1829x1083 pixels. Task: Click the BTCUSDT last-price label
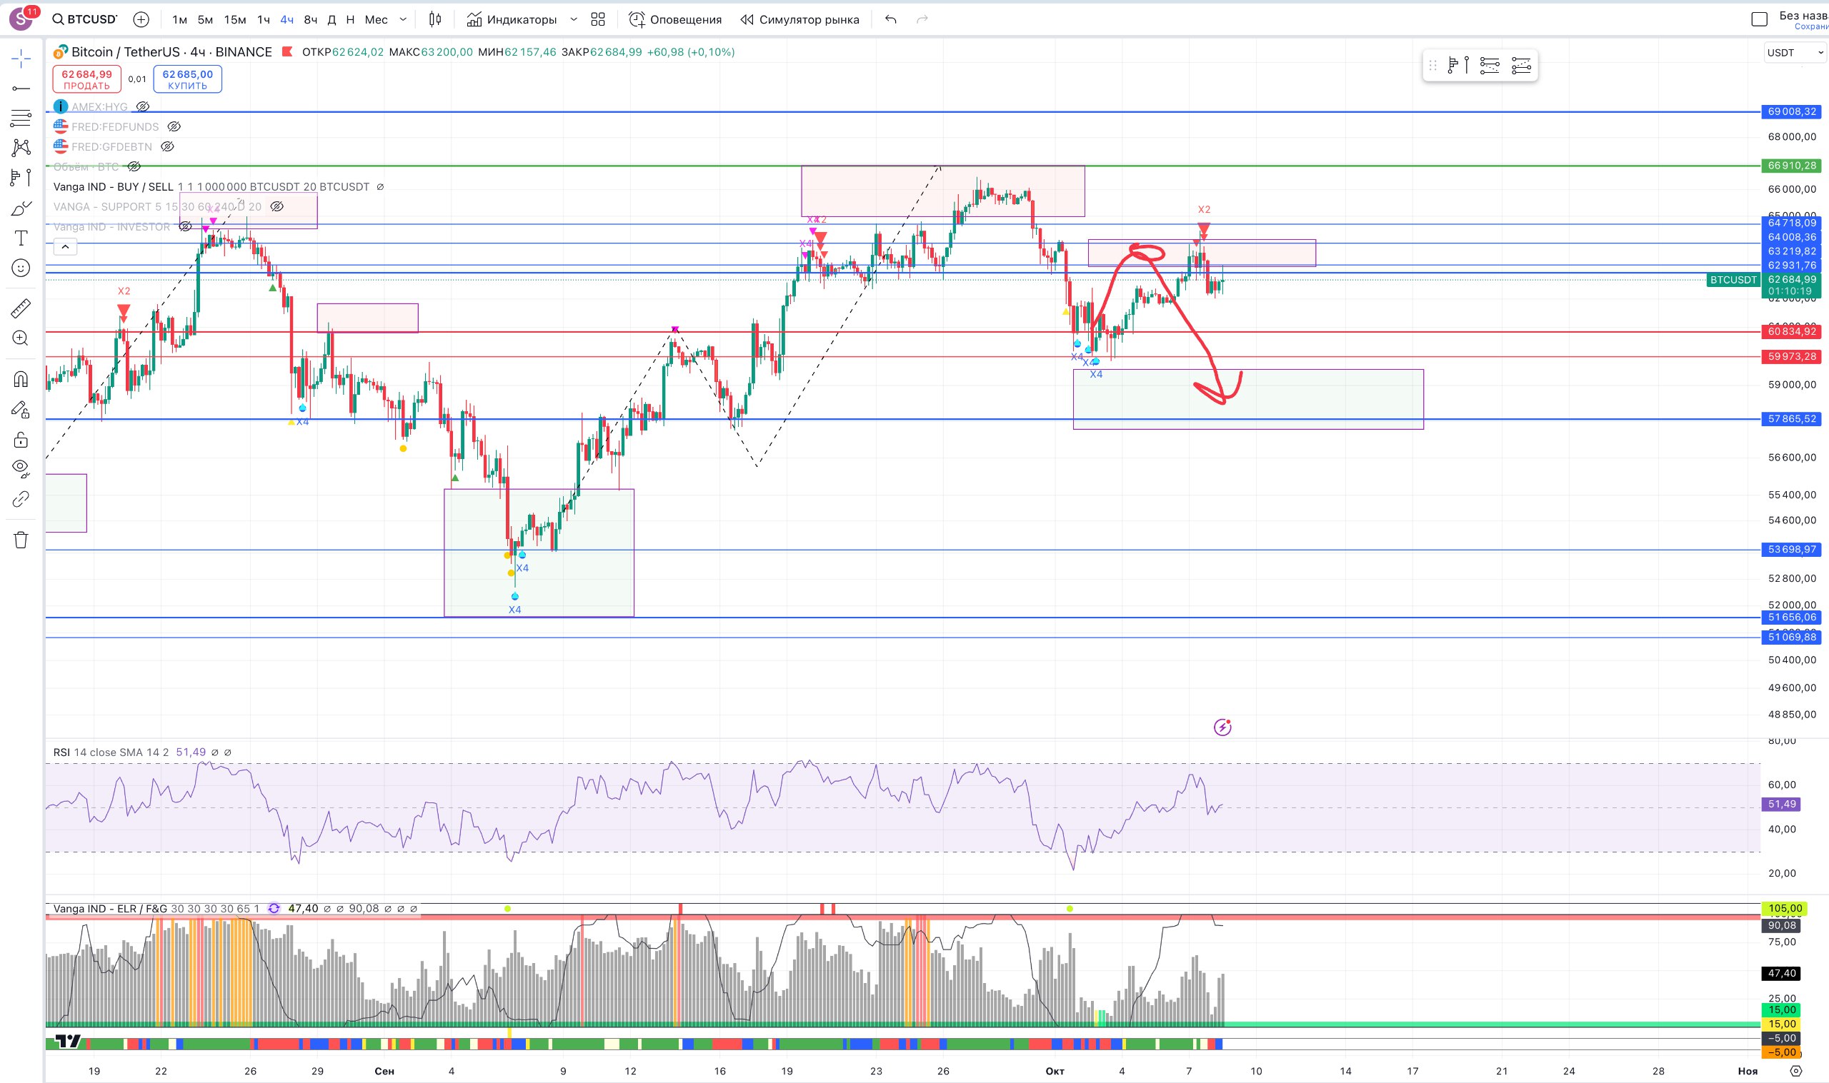pos(1733,280)
